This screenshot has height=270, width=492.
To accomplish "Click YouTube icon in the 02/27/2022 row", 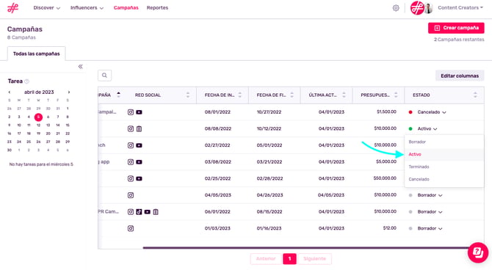I will pos(139,145).
